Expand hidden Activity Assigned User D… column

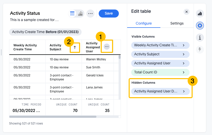tap(160, 91)
